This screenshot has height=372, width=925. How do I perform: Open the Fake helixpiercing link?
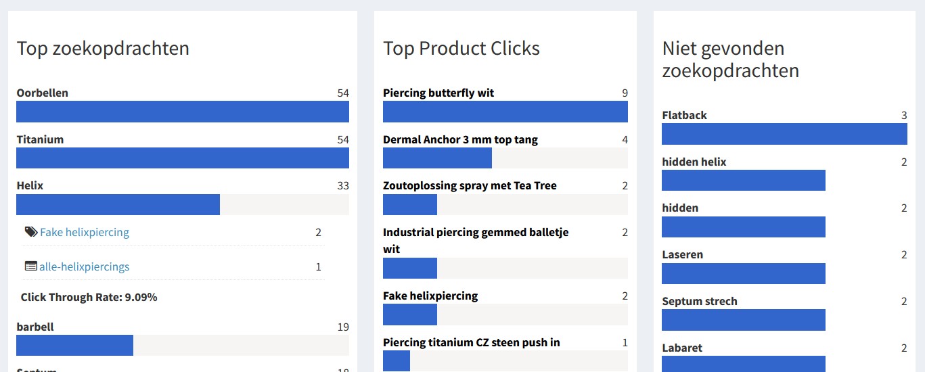(x=85, y=233)
